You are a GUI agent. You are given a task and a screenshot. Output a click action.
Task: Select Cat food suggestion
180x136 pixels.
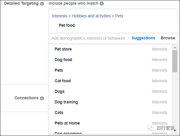63,81
